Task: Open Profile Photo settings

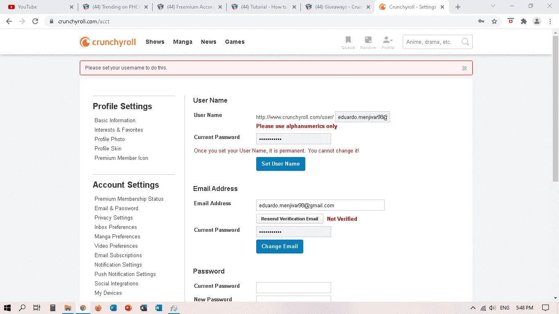Action: [x=110, y=139]
